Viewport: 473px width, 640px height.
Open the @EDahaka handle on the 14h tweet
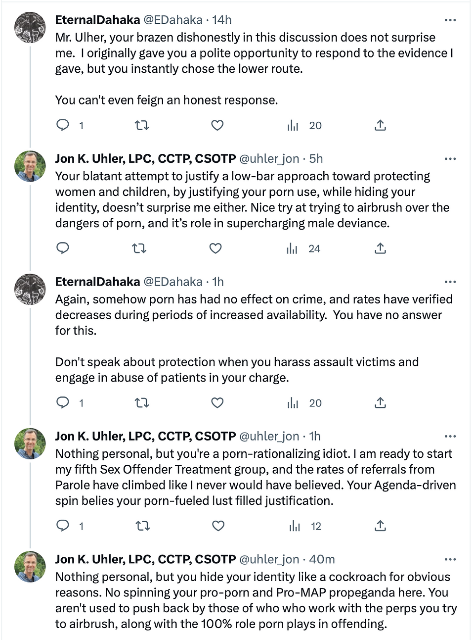click(172, 20)
